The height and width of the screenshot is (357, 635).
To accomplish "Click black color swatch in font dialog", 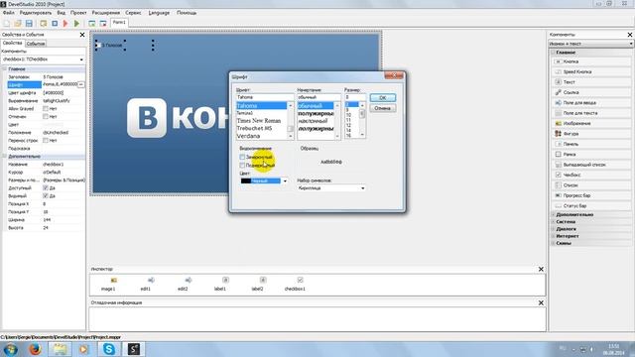I will (246, 180).
